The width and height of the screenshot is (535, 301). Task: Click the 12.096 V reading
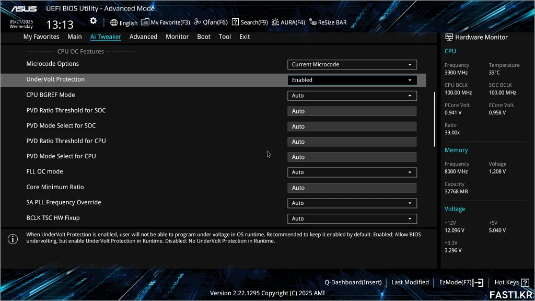(x=454, y=230)
